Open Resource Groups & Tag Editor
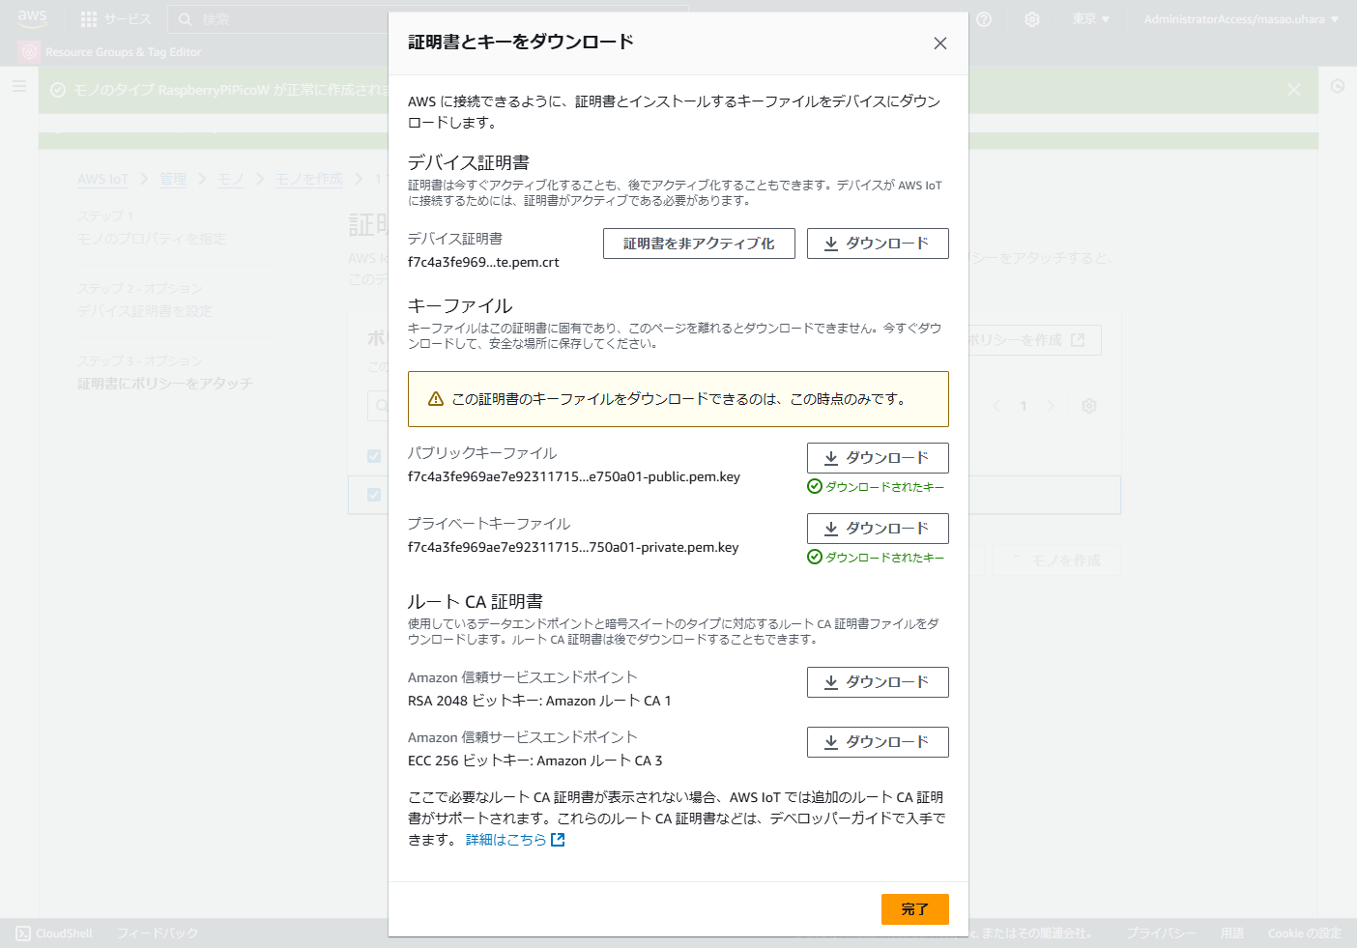1357x948 pixels. (110, 52)
